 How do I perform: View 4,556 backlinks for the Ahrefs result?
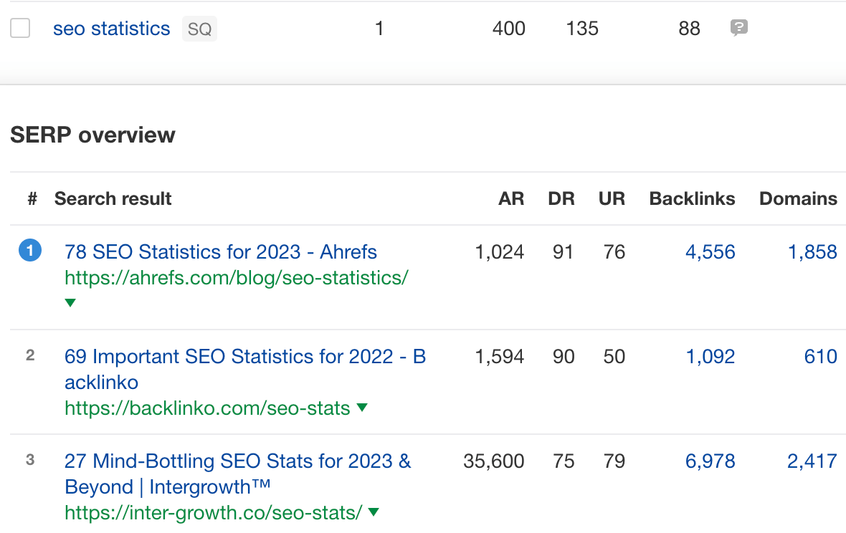[x=710, y=251]
